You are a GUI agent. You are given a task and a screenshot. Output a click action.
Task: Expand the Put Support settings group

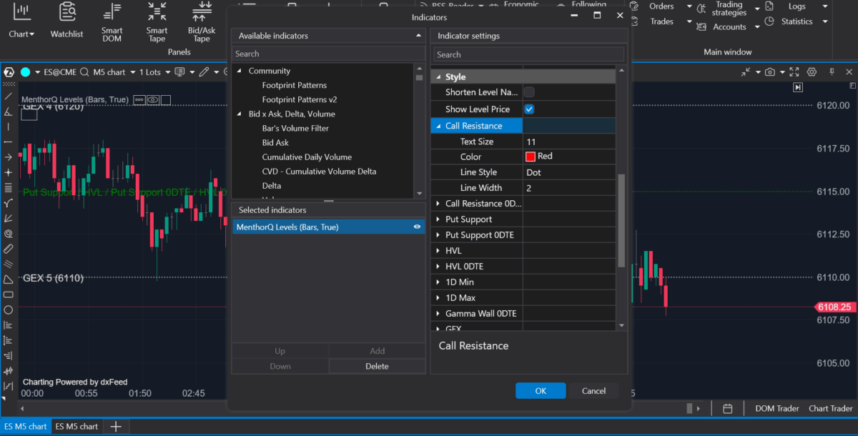tap(438, 219)
